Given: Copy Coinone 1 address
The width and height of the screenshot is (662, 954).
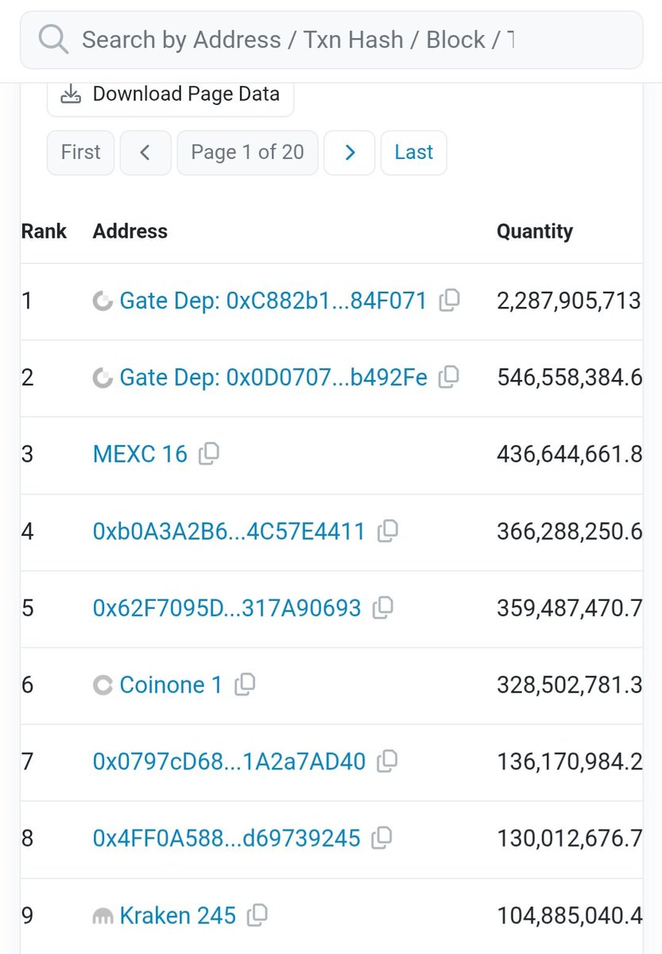Looking at the screenshot, I should tap(245, 684).
